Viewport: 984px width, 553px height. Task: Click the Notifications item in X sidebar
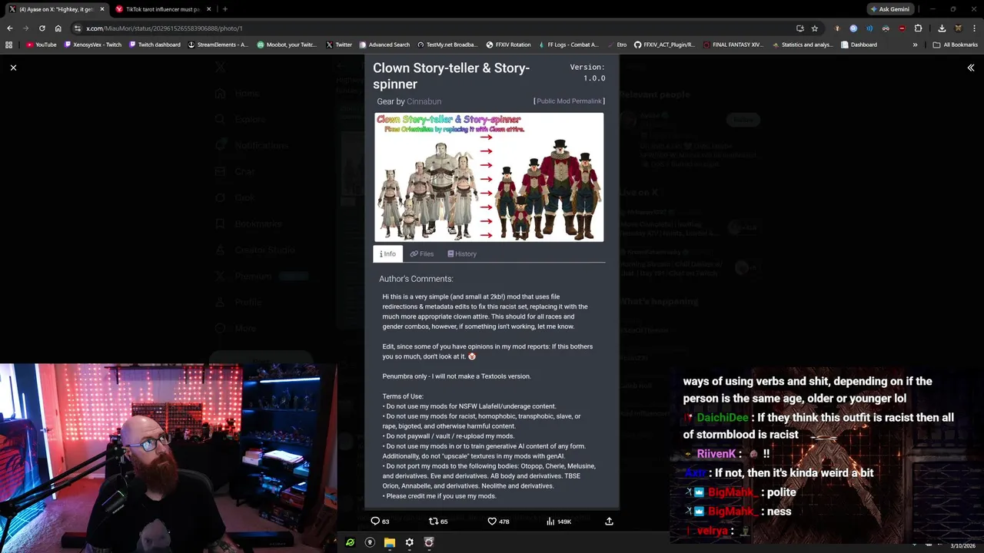point(251,145)
